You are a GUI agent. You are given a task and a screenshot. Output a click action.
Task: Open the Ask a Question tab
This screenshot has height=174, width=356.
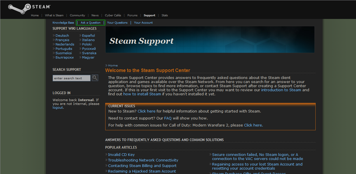pyautogui.click(x=91, y=23)
